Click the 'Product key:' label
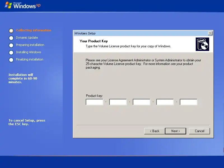The image size is (224, 168). point(94,96)
